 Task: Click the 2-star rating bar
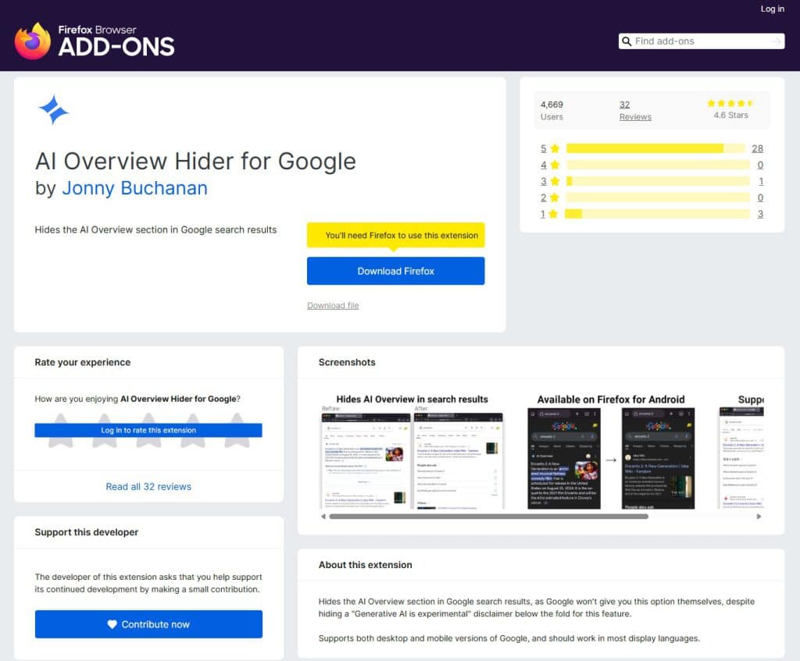click(658, 197)
